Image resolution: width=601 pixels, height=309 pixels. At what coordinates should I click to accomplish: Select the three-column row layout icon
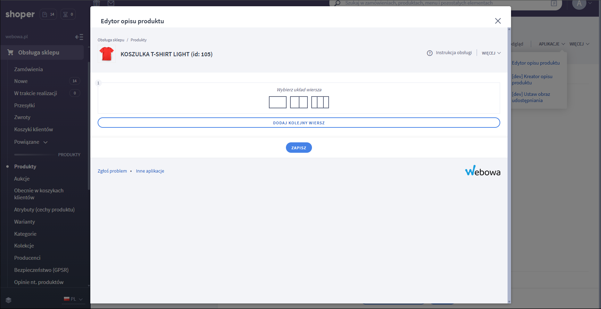tap(320, 102)
